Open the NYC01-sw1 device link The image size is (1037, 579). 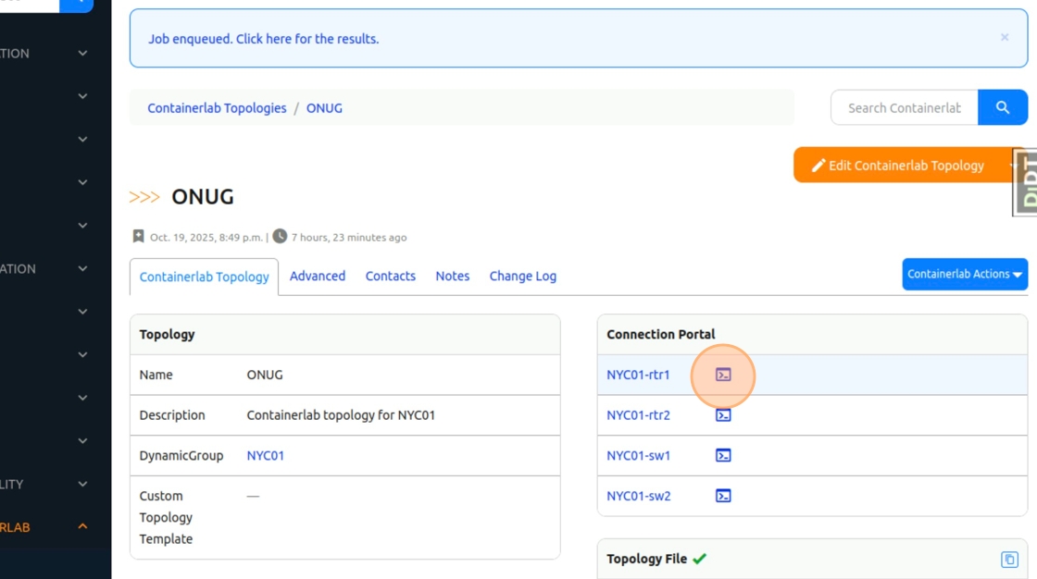(x=639, y=455)
